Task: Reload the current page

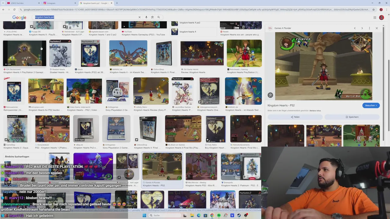Action: [14, 9]
